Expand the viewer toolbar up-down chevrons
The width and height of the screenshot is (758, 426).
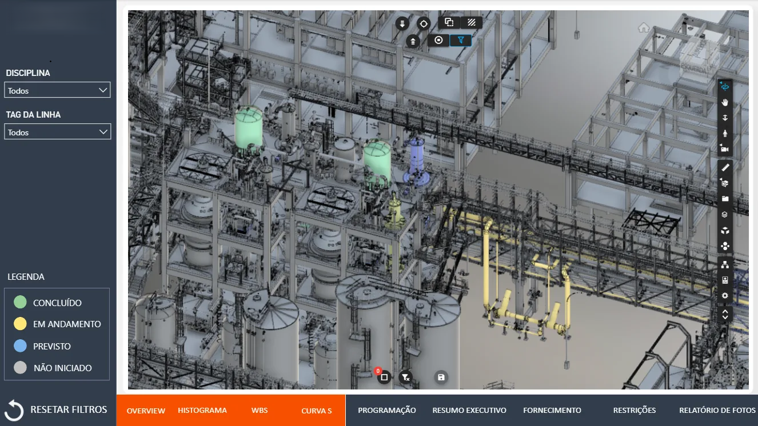point(725,314)
